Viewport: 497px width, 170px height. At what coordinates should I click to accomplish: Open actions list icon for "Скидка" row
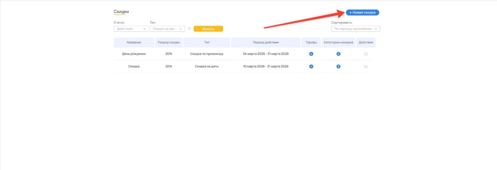[x=366, y=67]
